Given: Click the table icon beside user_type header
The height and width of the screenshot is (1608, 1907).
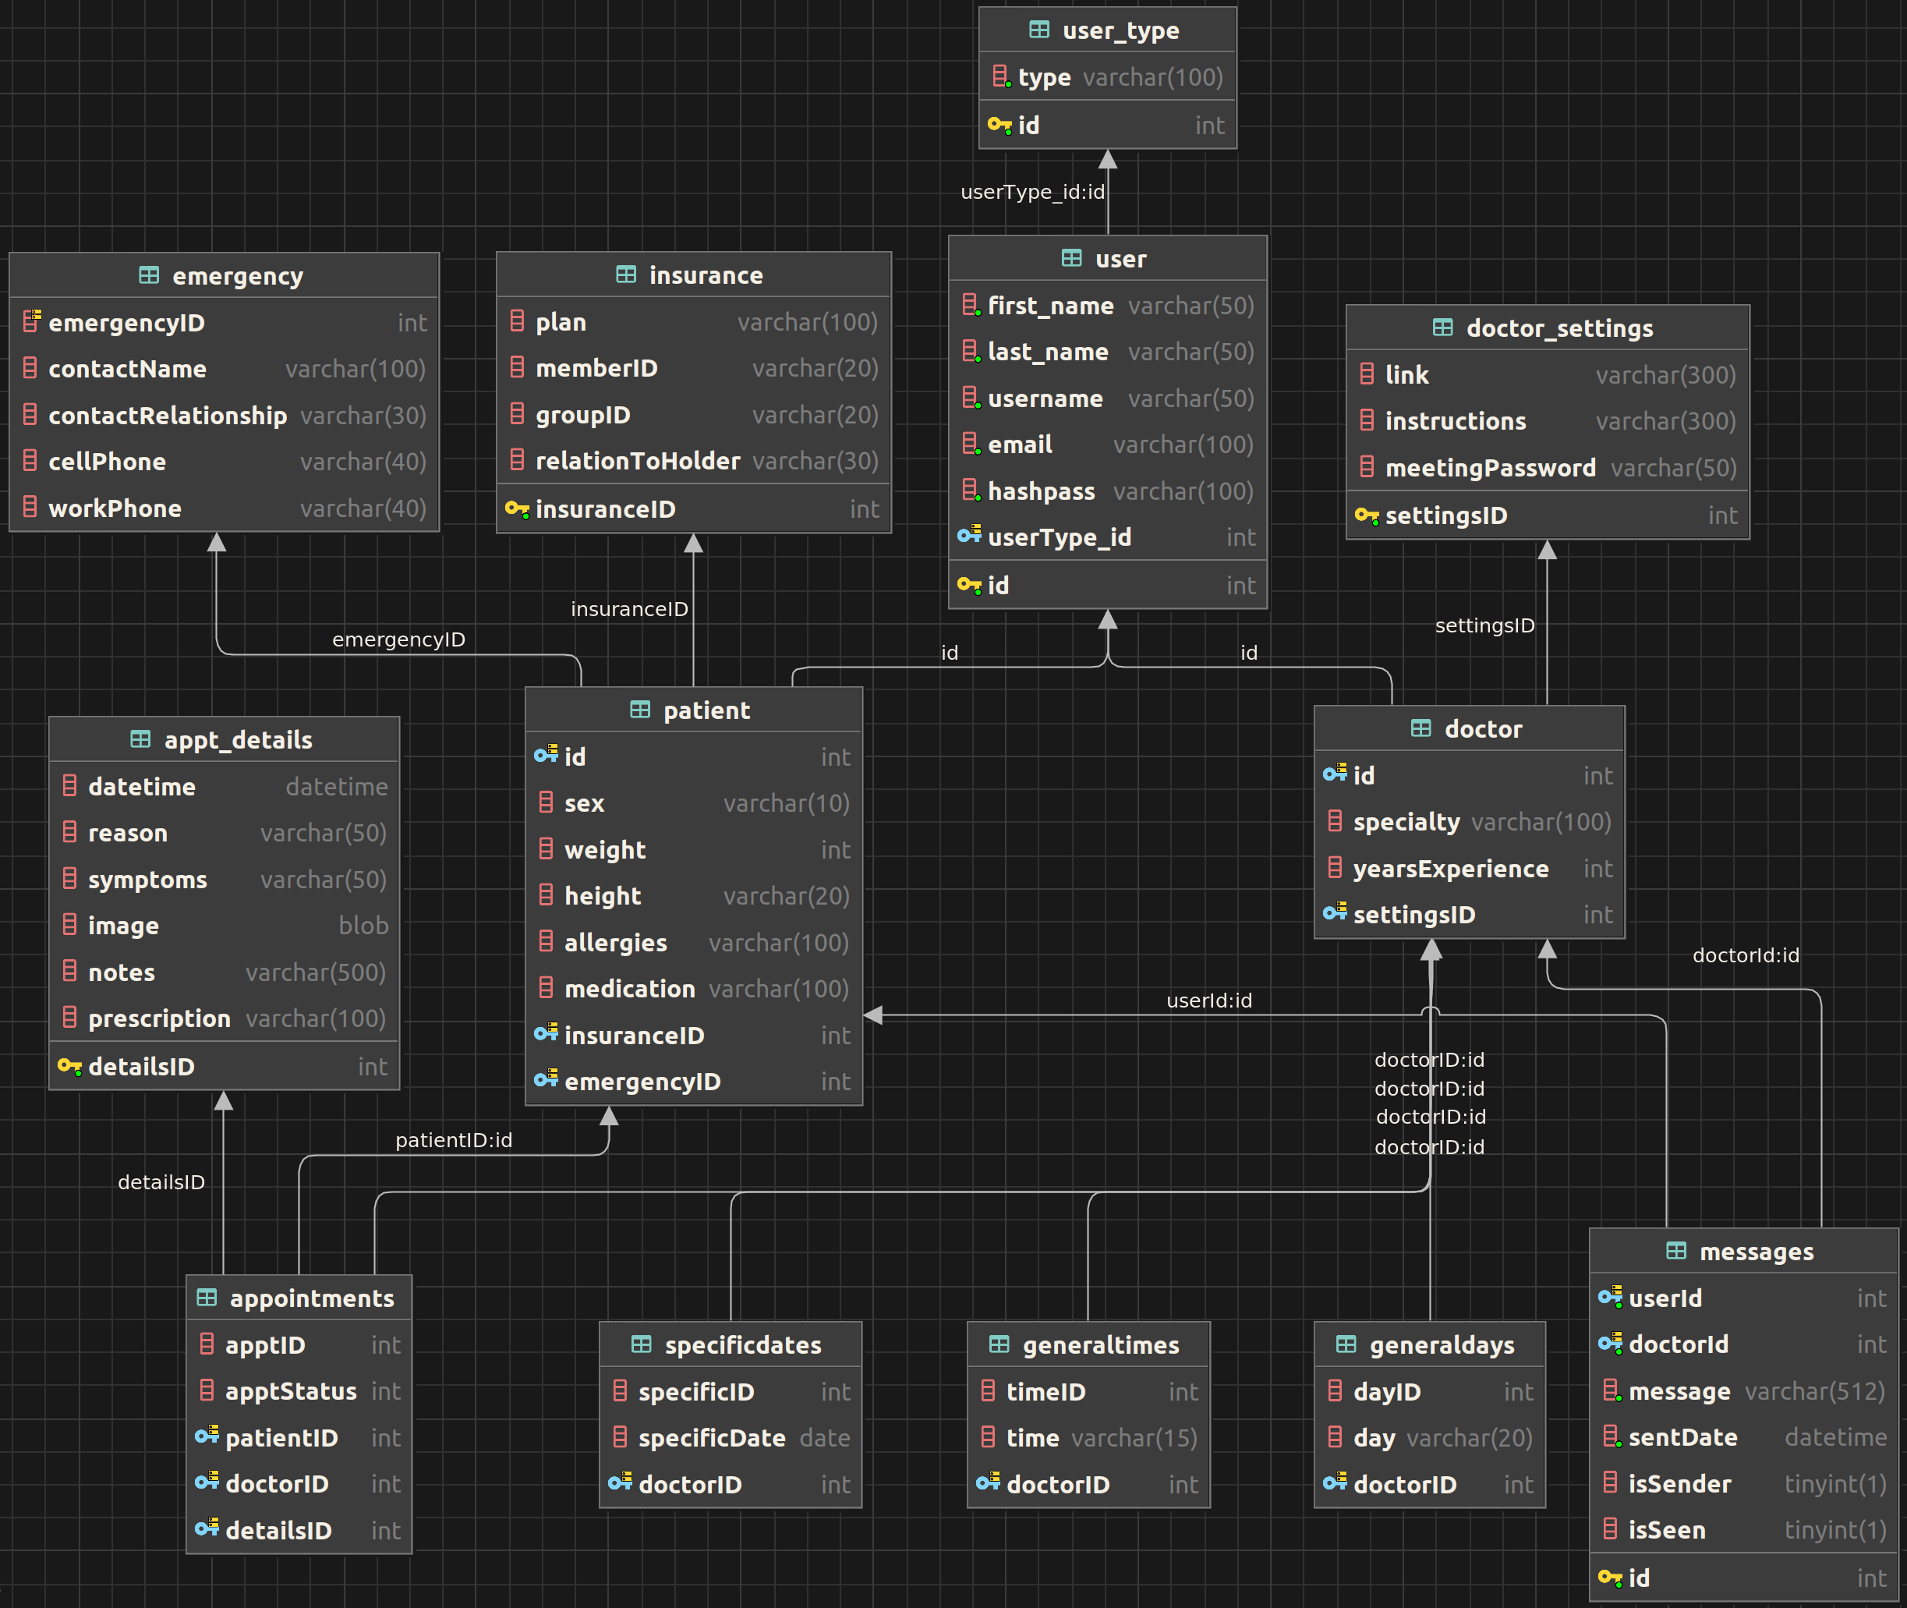Looking at the screenshot, I should tap(1038, 30).
